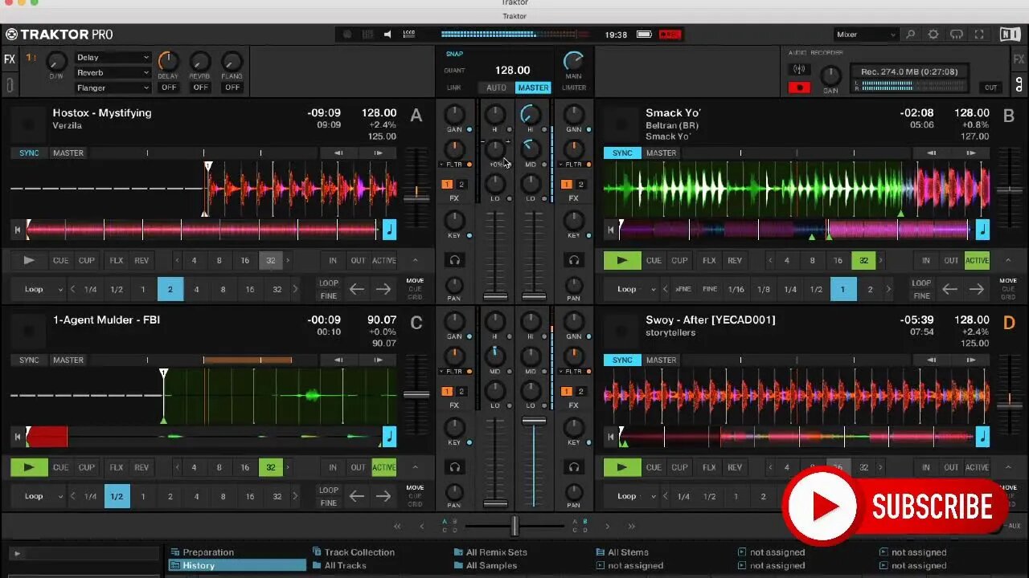Adjust the audio recorder GAIN knob
This screenshot has width=1029, height=578.
coord(830,76)
